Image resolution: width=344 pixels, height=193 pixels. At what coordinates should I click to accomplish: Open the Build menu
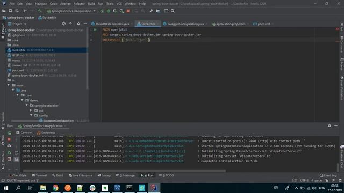[x=91, y=4]
